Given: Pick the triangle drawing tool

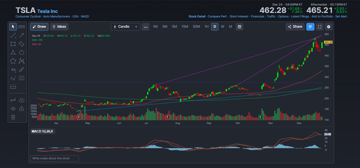Looking at the screenshot, I should coord(13,52).
